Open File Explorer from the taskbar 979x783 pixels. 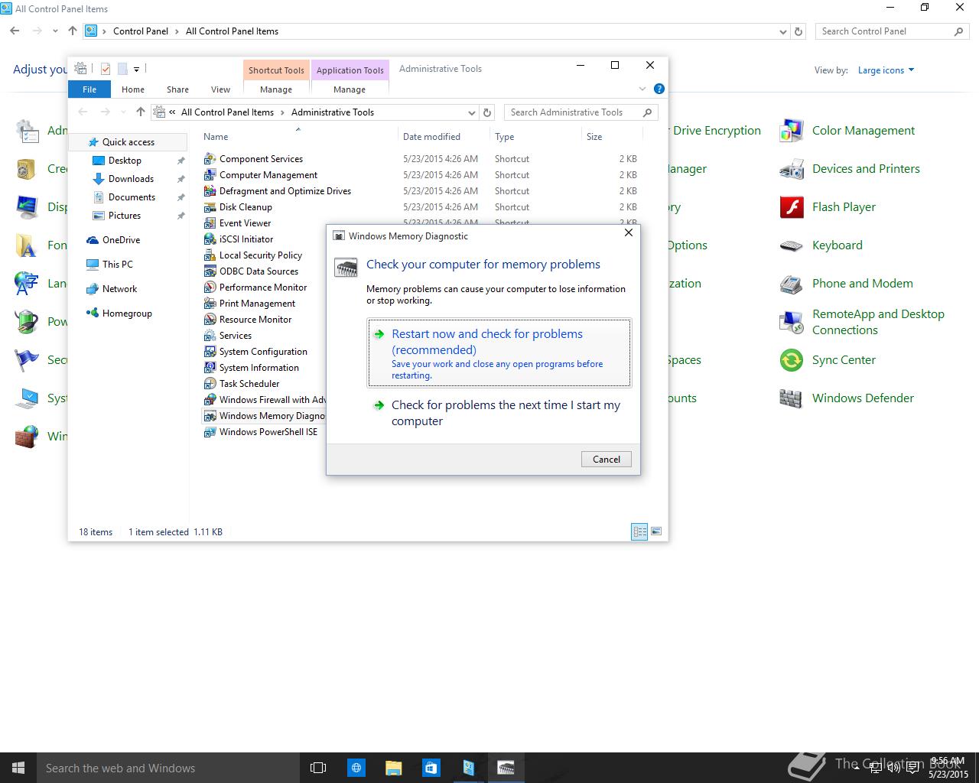[393, 768]
